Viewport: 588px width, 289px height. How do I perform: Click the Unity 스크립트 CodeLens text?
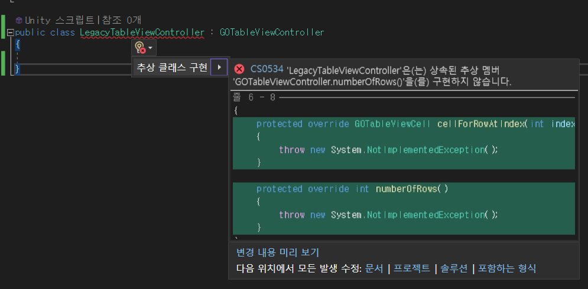coord(60,20)
